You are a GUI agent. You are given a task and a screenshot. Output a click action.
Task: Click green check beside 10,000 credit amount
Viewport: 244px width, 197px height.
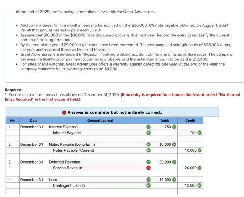pyautogui.click(x=200, y=150)
